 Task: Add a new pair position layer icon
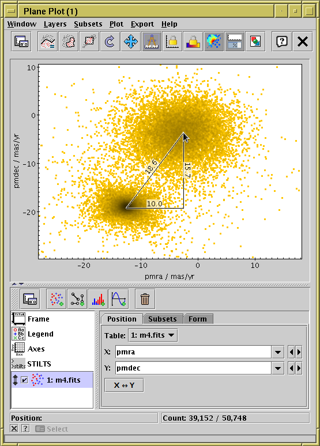(x=77, y=299)
